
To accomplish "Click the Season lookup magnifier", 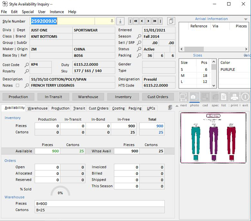I will click(139, 36).
